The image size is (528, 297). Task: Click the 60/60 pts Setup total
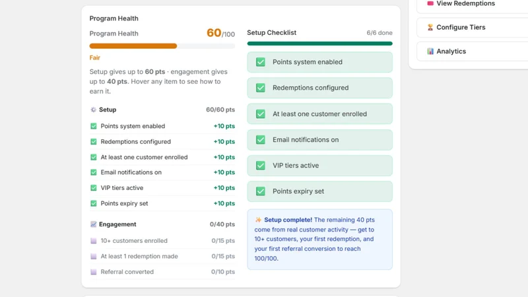(x=220, y=110)
